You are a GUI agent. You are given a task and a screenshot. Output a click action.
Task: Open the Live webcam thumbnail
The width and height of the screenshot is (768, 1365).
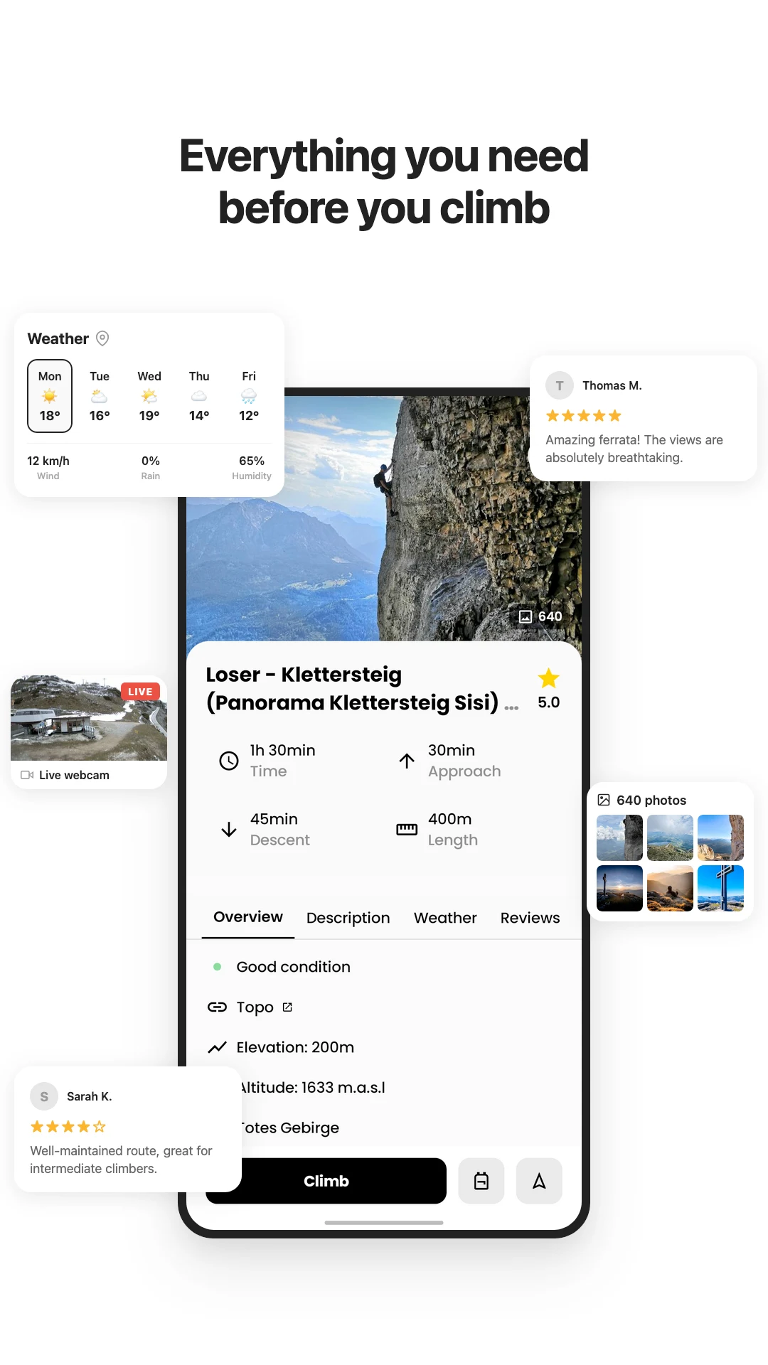pyautogui.click(x=89, y=718)
